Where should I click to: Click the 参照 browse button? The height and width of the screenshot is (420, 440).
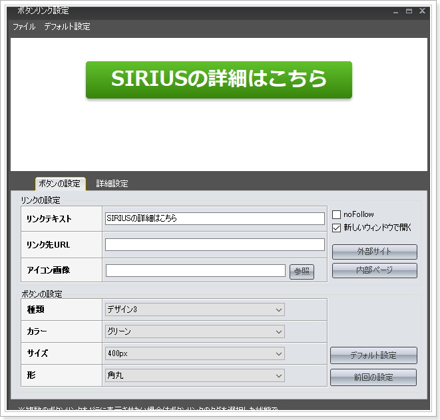pyautogui.click(x=302, y=272)
